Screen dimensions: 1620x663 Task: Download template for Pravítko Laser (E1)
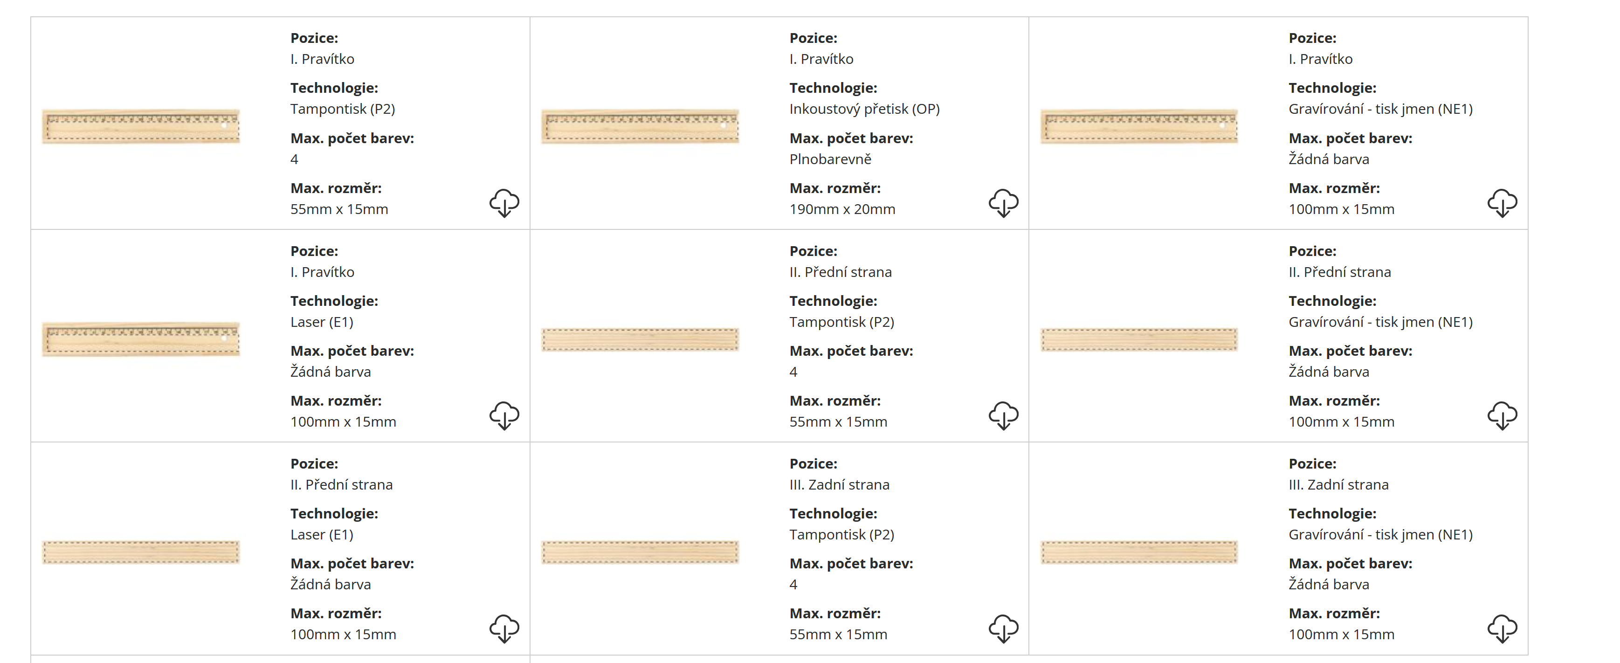[504, 415]
